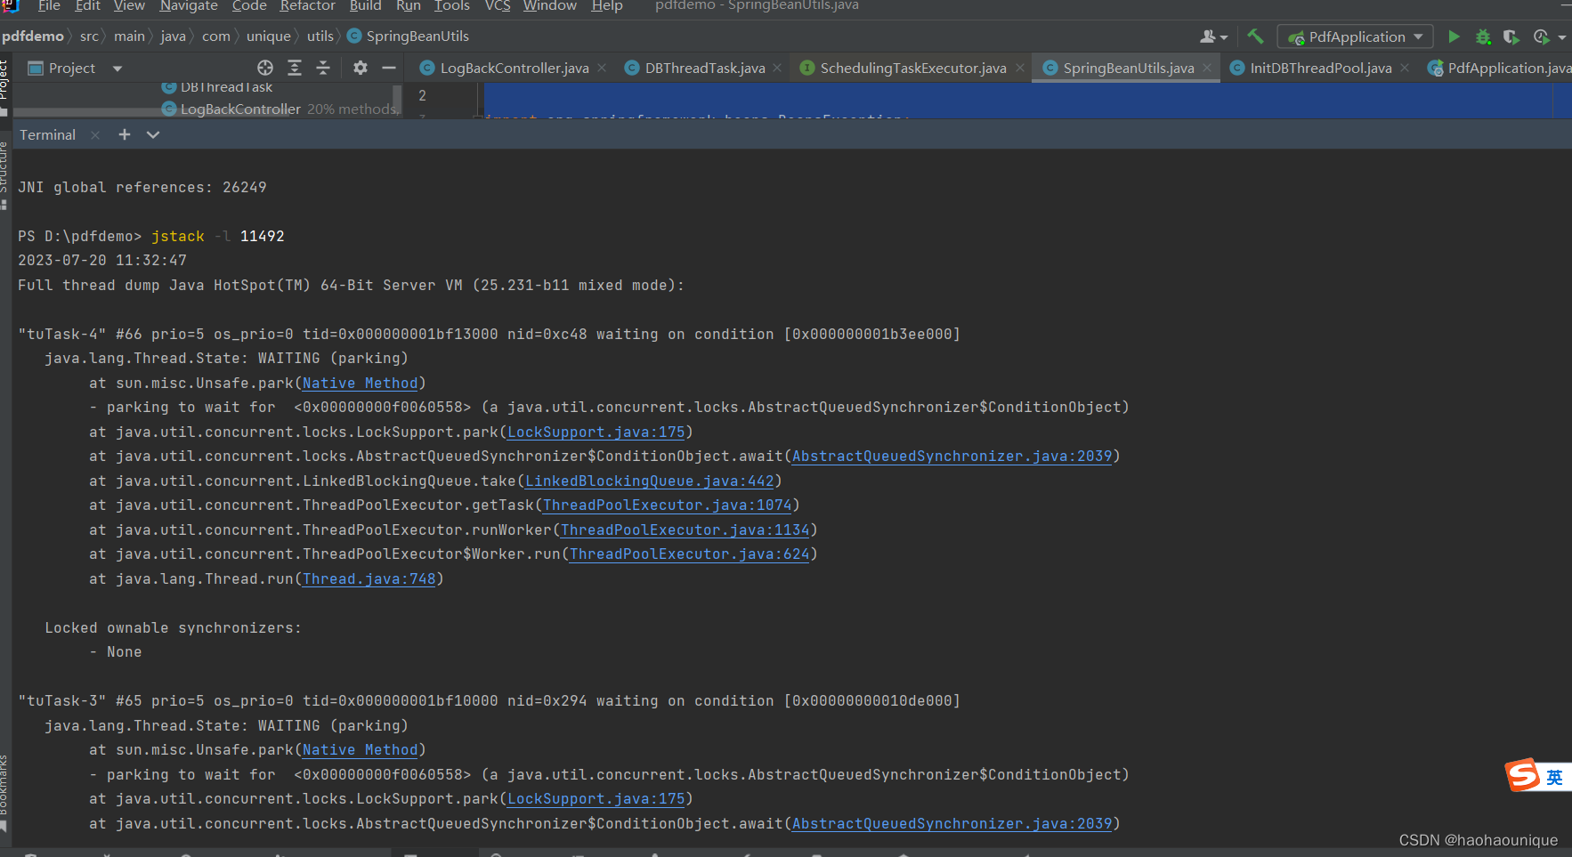Open the Run menu

click(x=409, y=6)
